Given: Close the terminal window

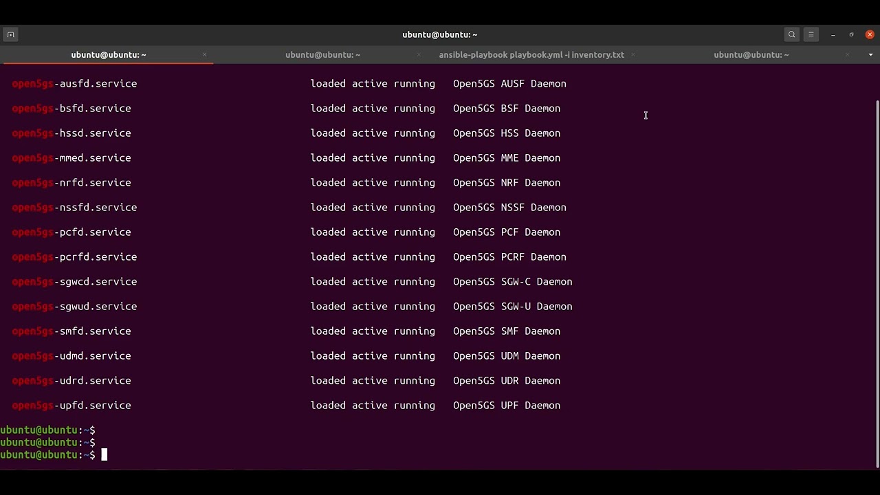Looking at the screenshot, I should pos(870,34).
